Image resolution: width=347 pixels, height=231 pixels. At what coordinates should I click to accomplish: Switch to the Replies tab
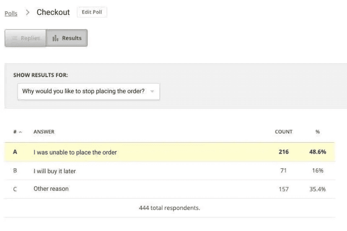26,38
